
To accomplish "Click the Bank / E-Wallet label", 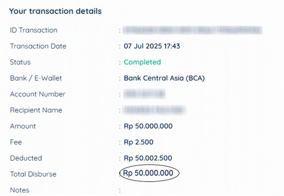I will coord(36,78).
